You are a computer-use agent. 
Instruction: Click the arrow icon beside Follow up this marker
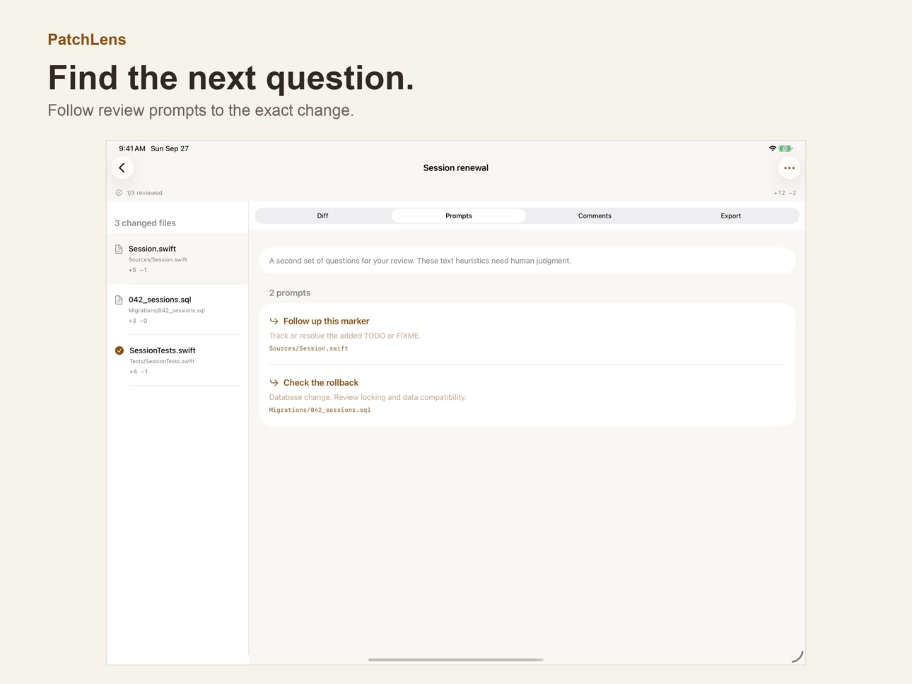274,322
